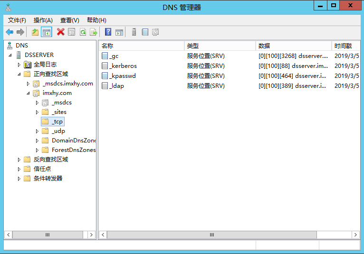Click the [0][100][389] data cell

[x=292, y=86]
